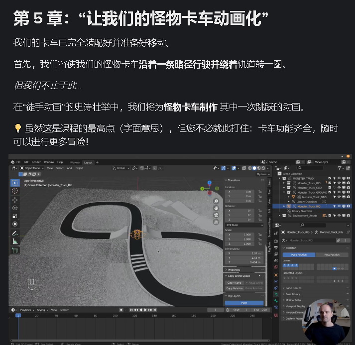Viewport: 355px width, 345px height.
Task: Activate the Move tool
Action: click(15, 200)
